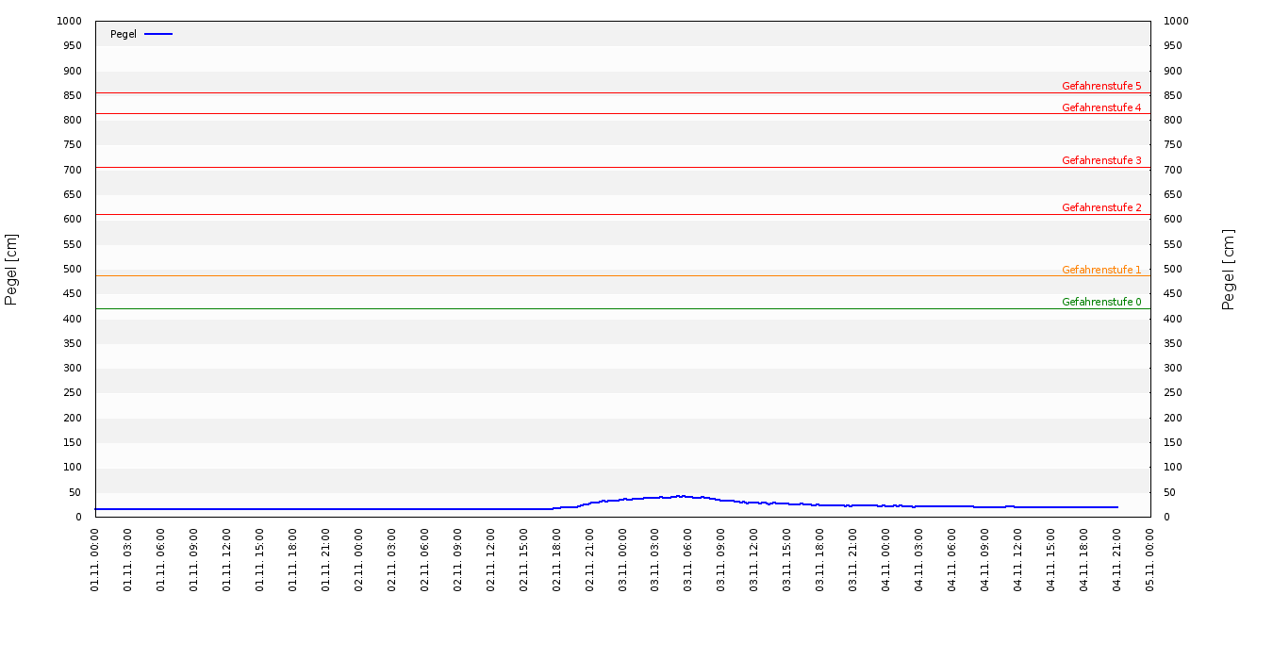Click the 05.11. 00:00 time tick
The image size is (1273, 660).
coord(1150,559)
